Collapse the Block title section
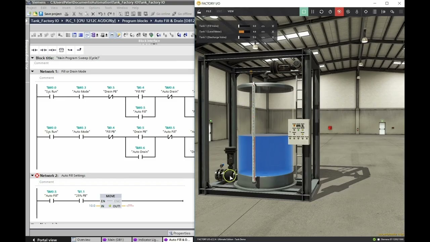 point(33,58)
